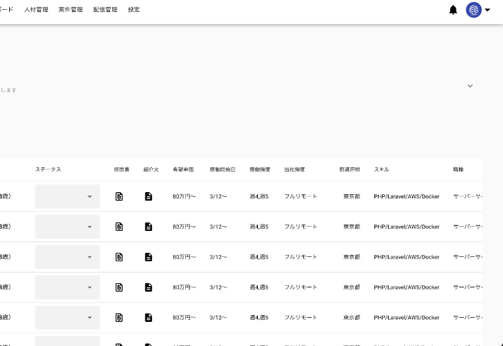The image size is (503, 346).
Task: Open the resume attachment icon in first row
Action: pyautogui.click(x=119, y=196)
